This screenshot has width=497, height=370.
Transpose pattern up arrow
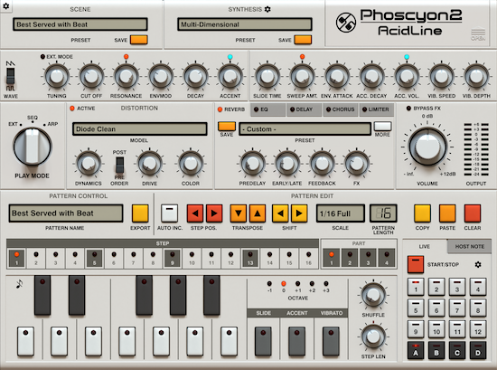258,213
